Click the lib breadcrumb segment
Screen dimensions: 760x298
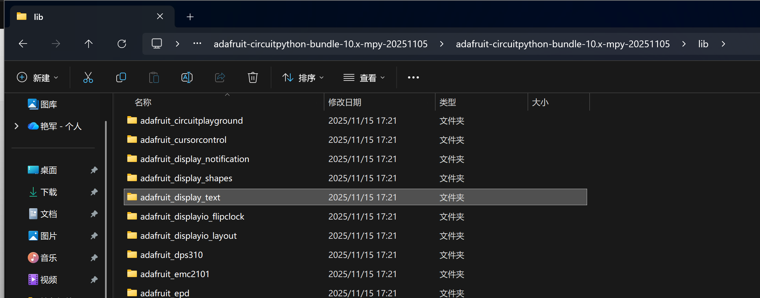703,44
